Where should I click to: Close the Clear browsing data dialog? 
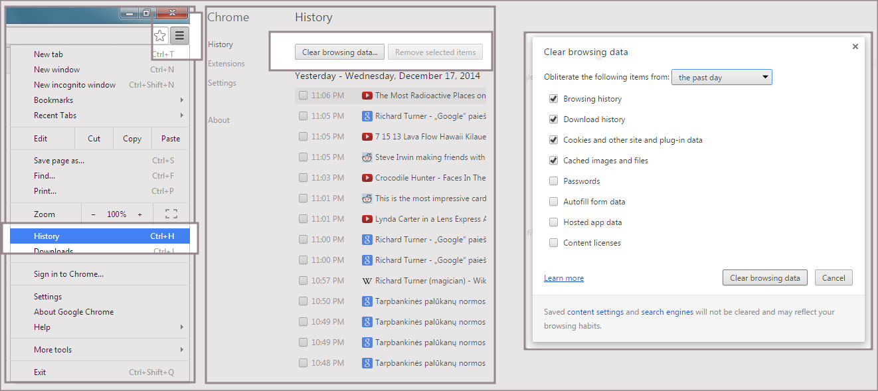tap(855, 46)
